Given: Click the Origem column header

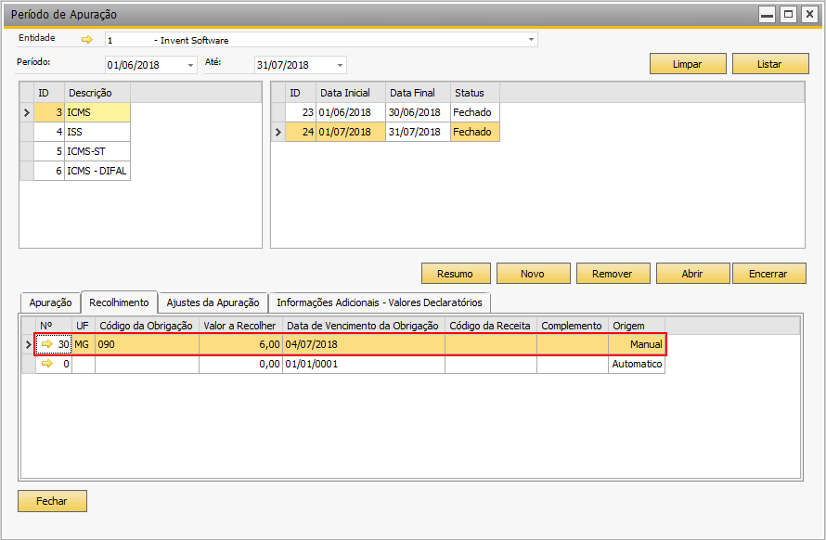Looking at the screenshot, I should coord(637,326).
